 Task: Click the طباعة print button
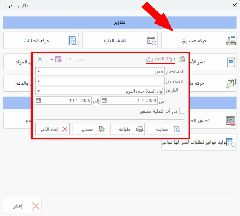tap(127, 129)
